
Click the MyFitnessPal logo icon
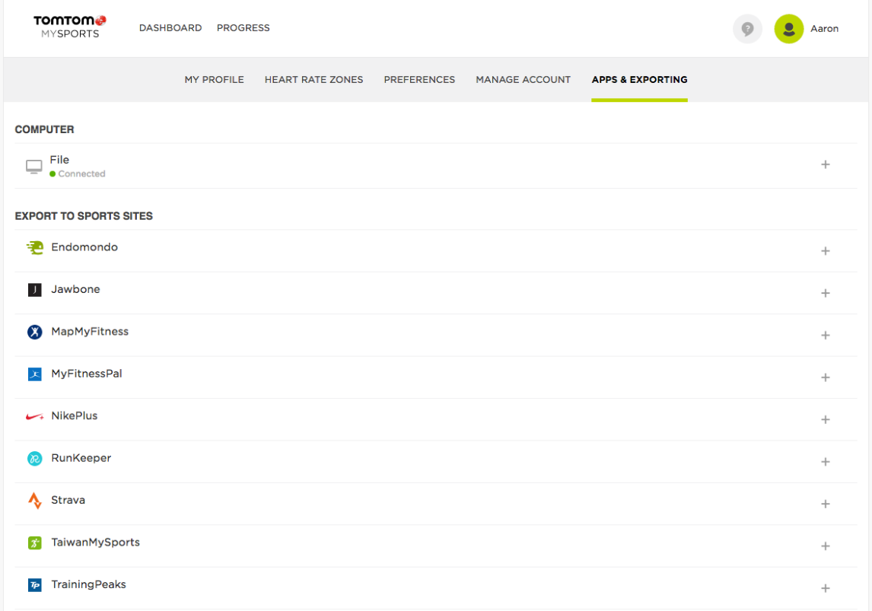34,374
